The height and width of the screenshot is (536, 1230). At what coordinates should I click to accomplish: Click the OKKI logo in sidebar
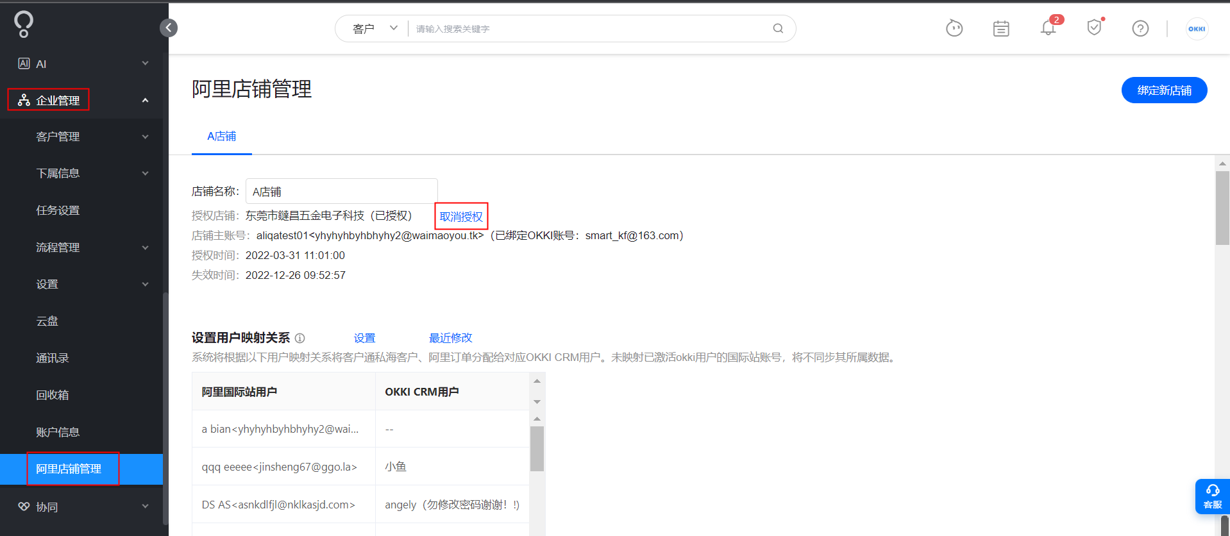click(x=24, y=24)
